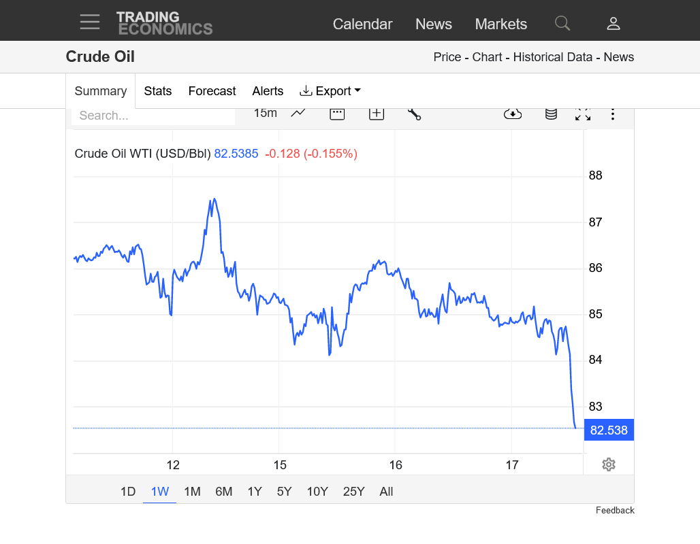Screen dimensions: 700x544
Task: Select the 5Y time range
Action: [285, 492]
